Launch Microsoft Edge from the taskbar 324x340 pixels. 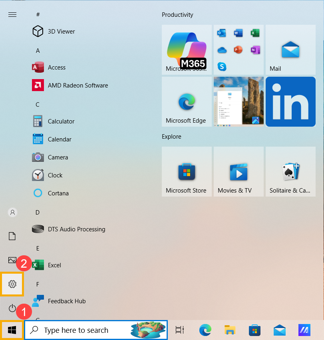(x=205, y=330)
